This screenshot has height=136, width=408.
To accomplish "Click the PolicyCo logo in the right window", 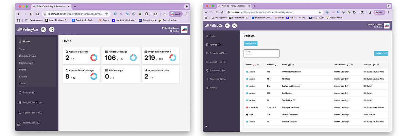I will click(x=213, y=26).
